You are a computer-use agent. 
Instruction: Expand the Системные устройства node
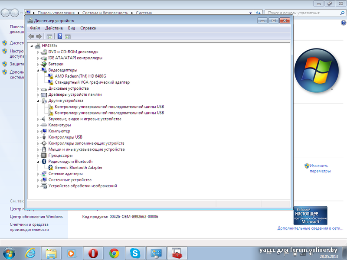(38, 180)
